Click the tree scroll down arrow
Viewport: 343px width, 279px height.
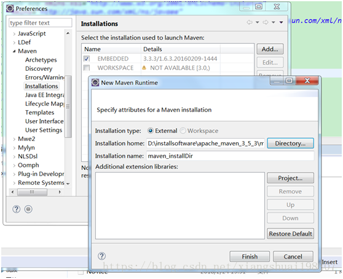68,184
